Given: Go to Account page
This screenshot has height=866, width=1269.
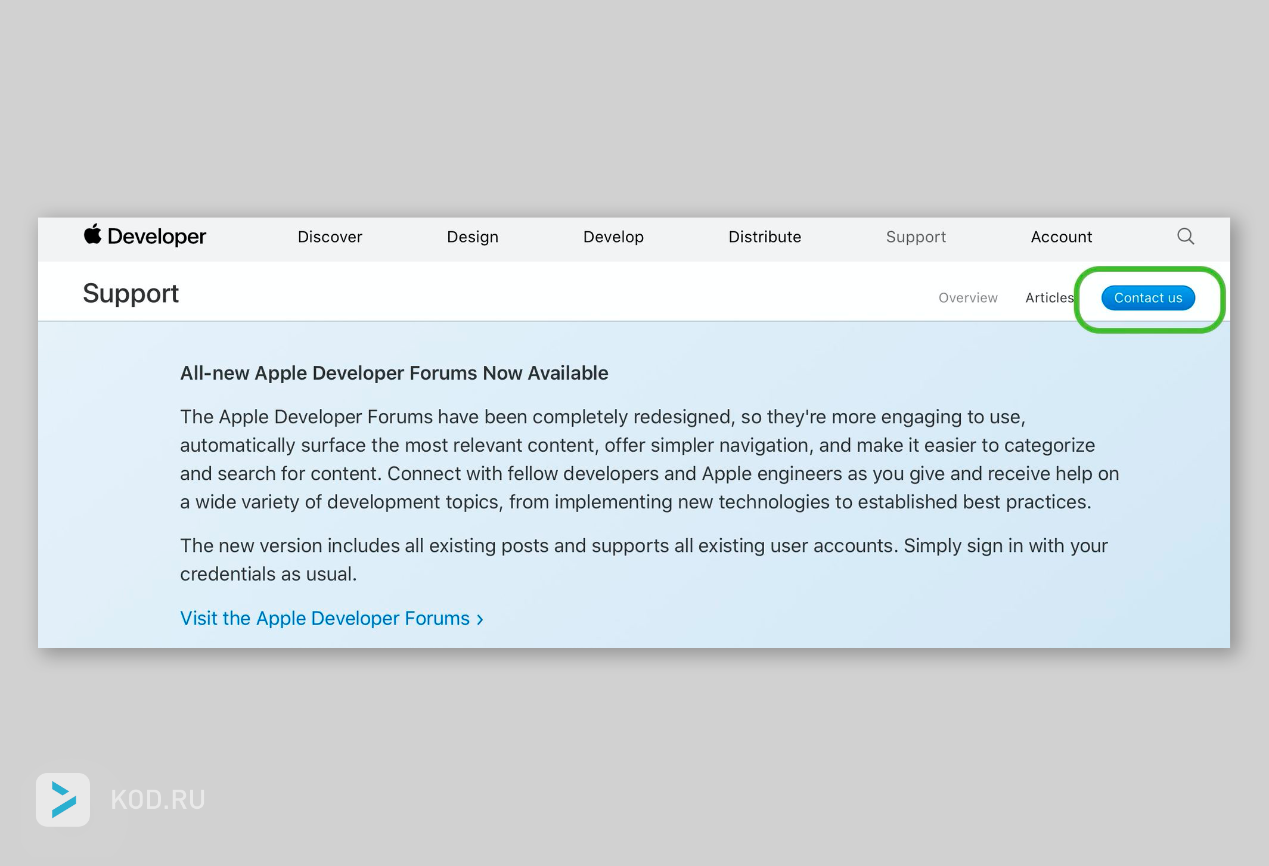Looking at the screenshot, I should (1062, 237).
